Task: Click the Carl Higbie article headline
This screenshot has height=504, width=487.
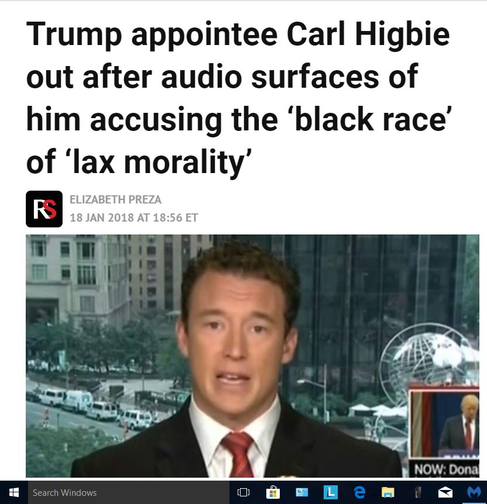Action: coord(239,98)
